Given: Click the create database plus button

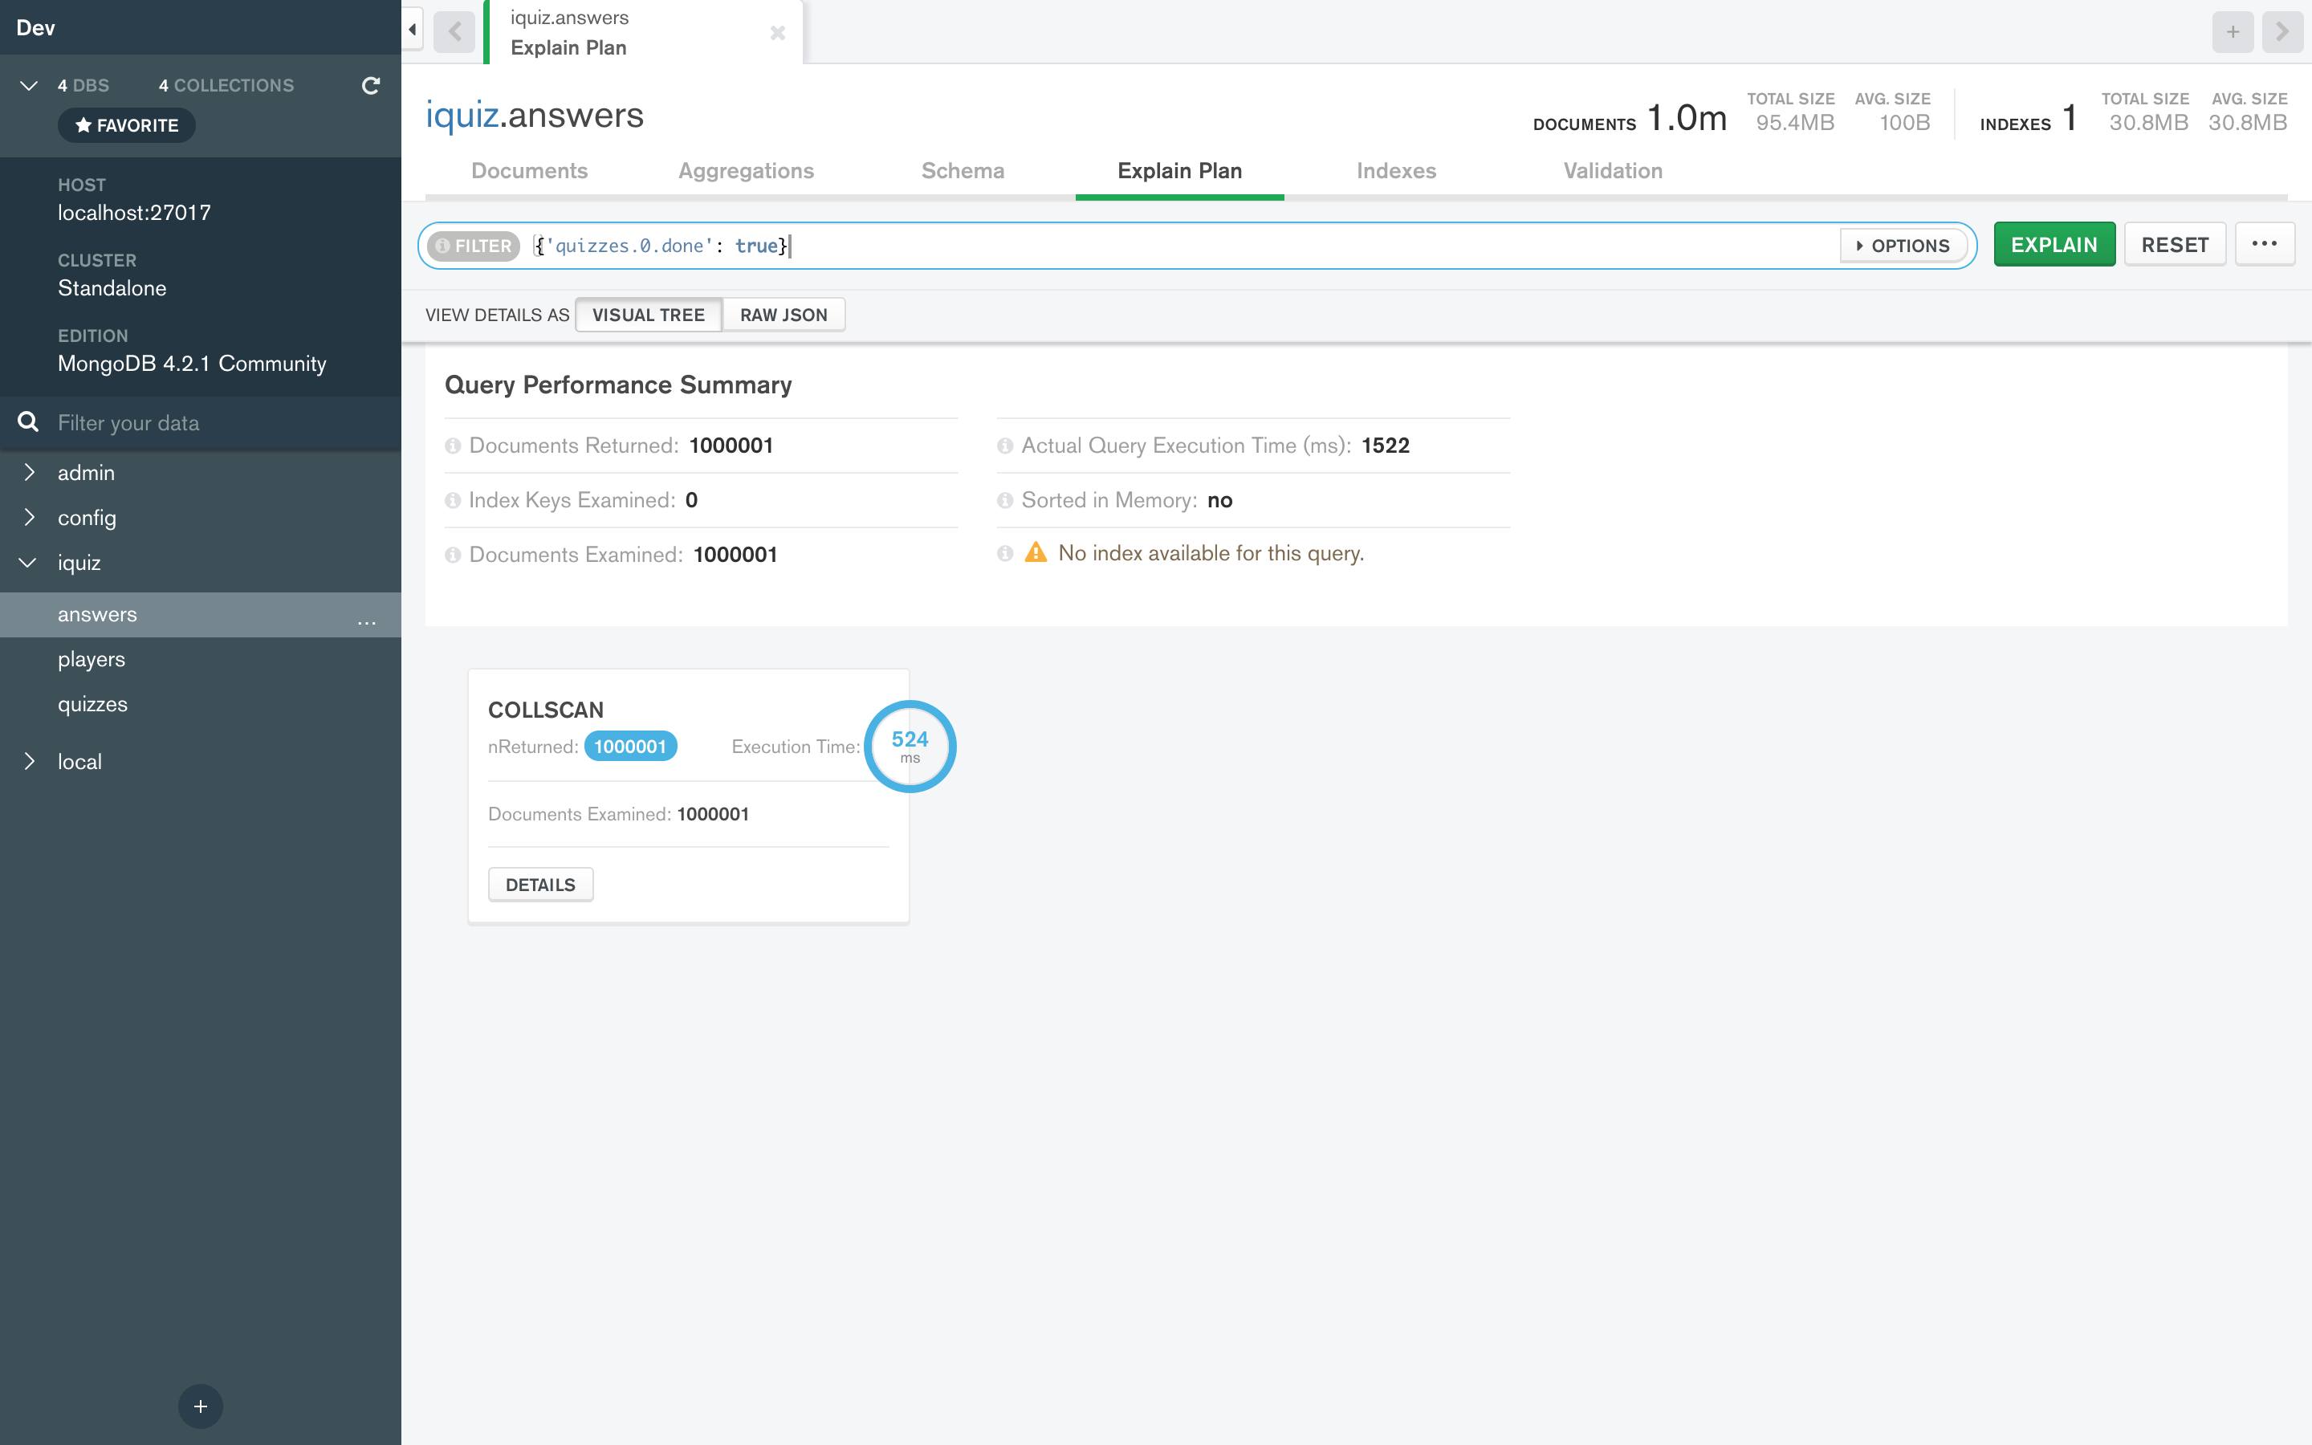Looking at the screenshot, I should [200, 1406].
